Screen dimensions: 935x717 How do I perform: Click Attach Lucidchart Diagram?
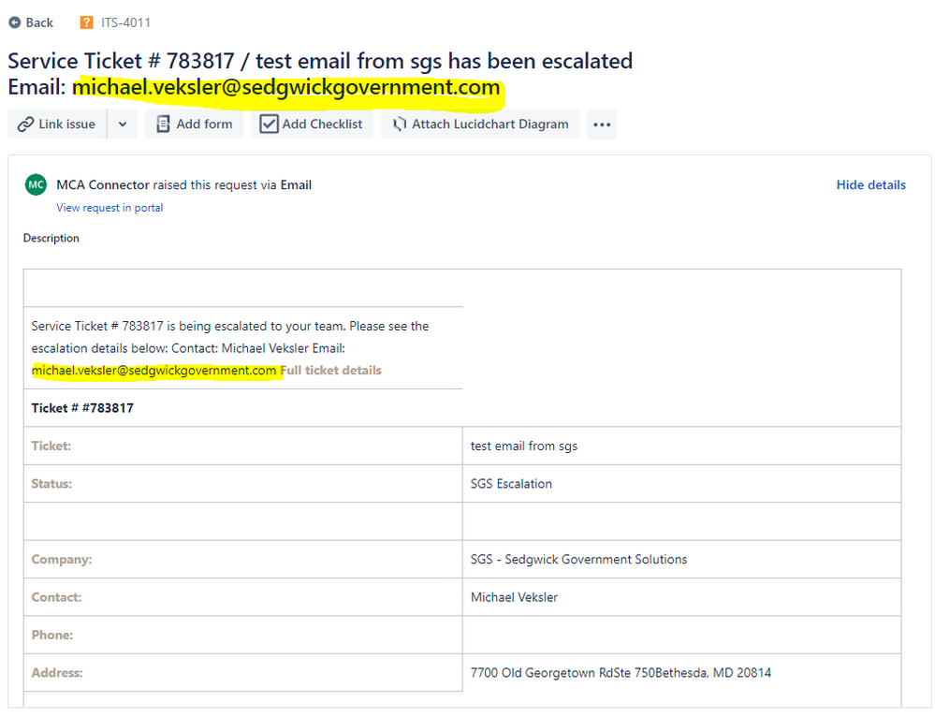480,124
